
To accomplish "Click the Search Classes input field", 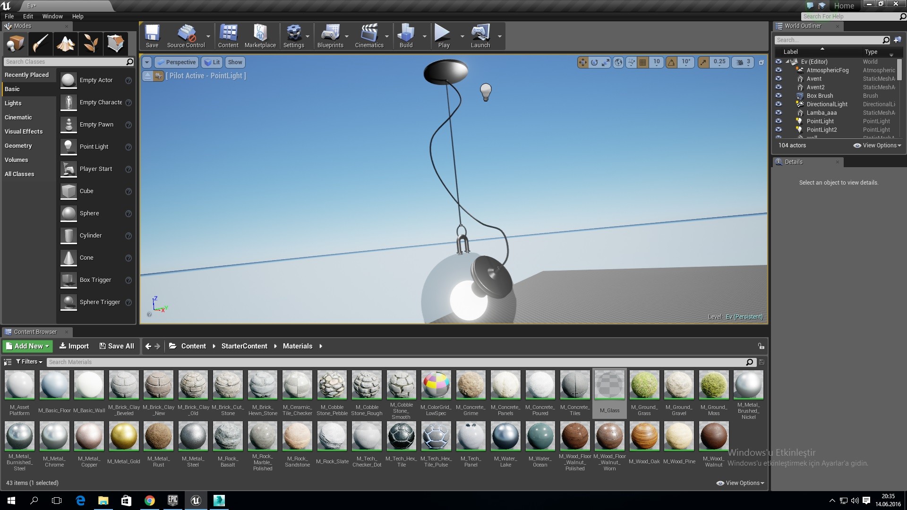I will 69,62.
